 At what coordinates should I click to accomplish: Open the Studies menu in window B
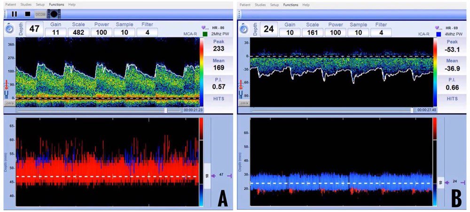click(x=261, y=5)
